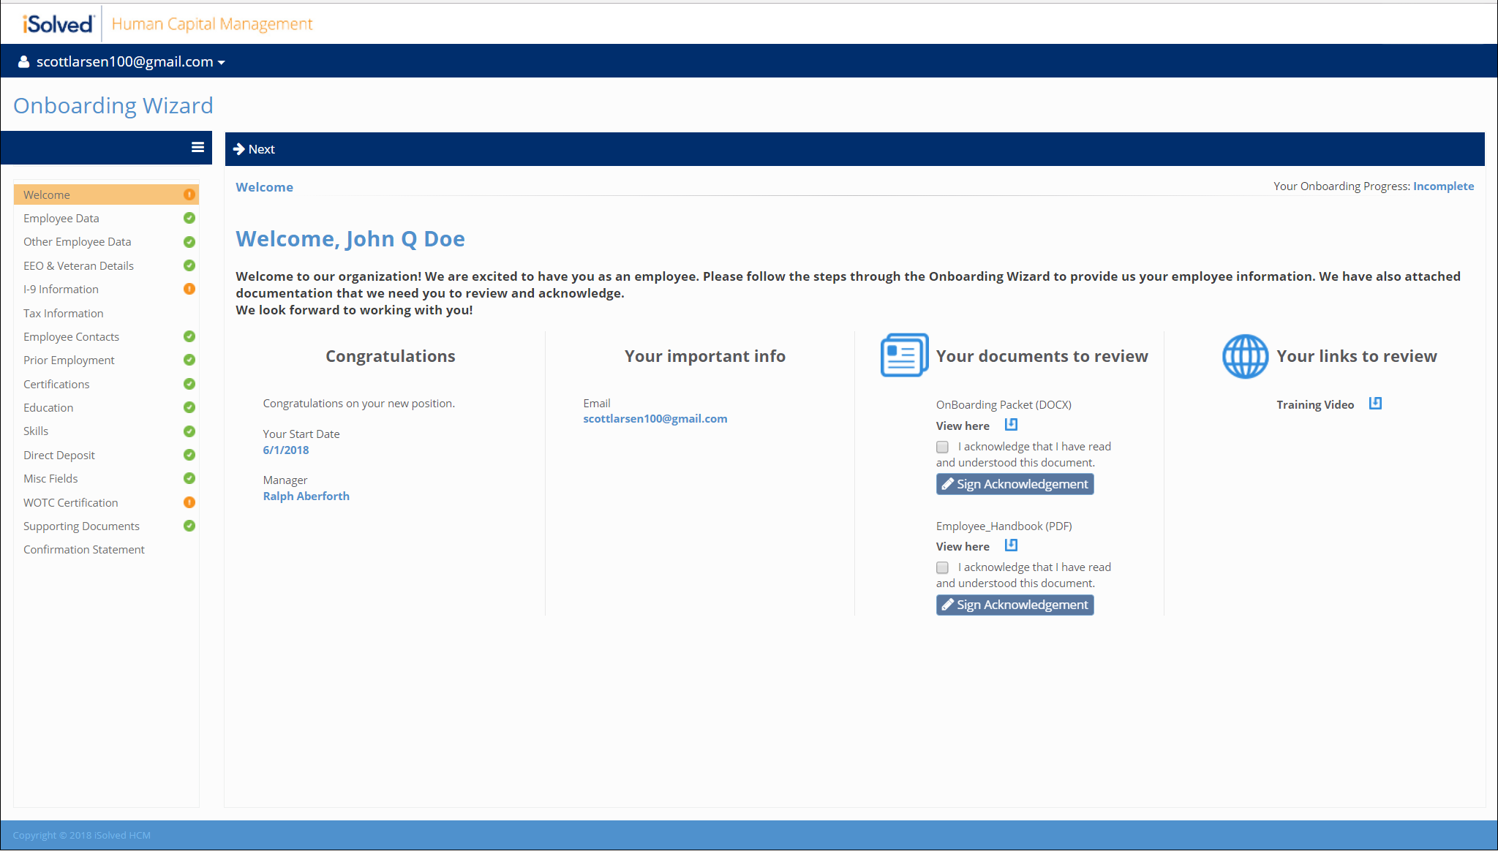Click Sign Acknowledgement for OnBoarding Packet

pos(1015,484)
